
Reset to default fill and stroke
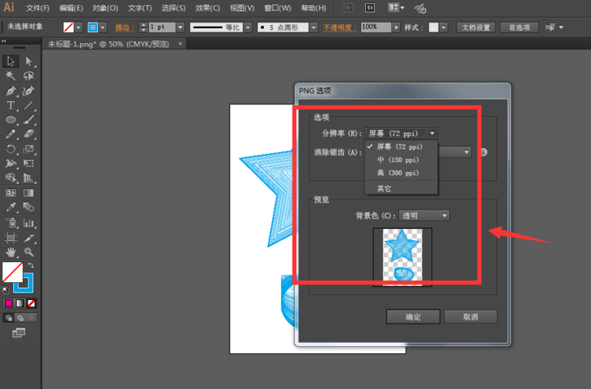coord(6,290)
